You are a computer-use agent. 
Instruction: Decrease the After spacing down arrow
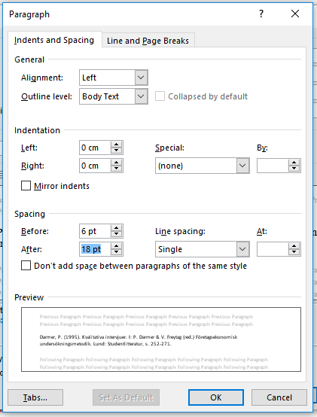pos(117,252)
